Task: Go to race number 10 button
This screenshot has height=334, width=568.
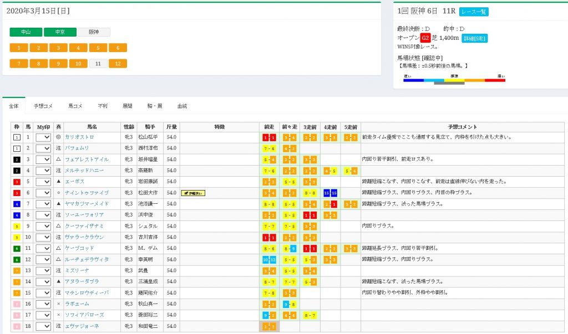Action: tap(78, 64)
